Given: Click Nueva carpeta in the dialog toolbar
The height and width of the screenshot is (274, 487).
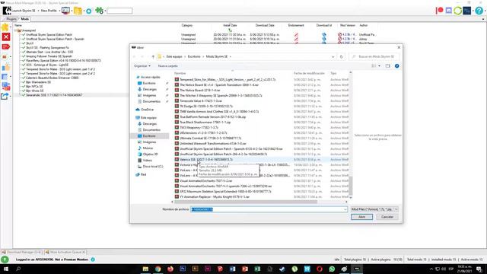Looking at the screenshot, I should pyautogui.click(x=167, y=66).
